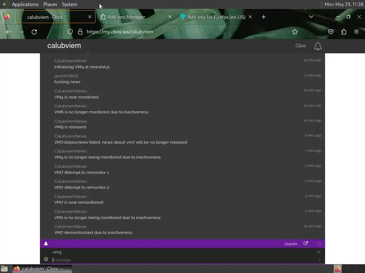The height and width of the screenshot is (273, 365).
Task: Open the Places menu
Action: (x=50, y=4)
